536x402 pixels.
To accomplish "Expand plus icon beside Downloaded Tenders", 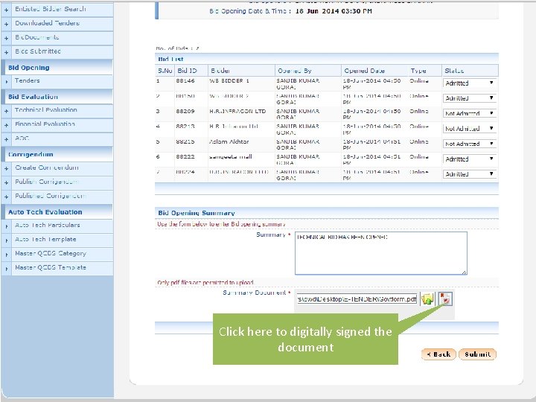I will click(x=6, y=25).
